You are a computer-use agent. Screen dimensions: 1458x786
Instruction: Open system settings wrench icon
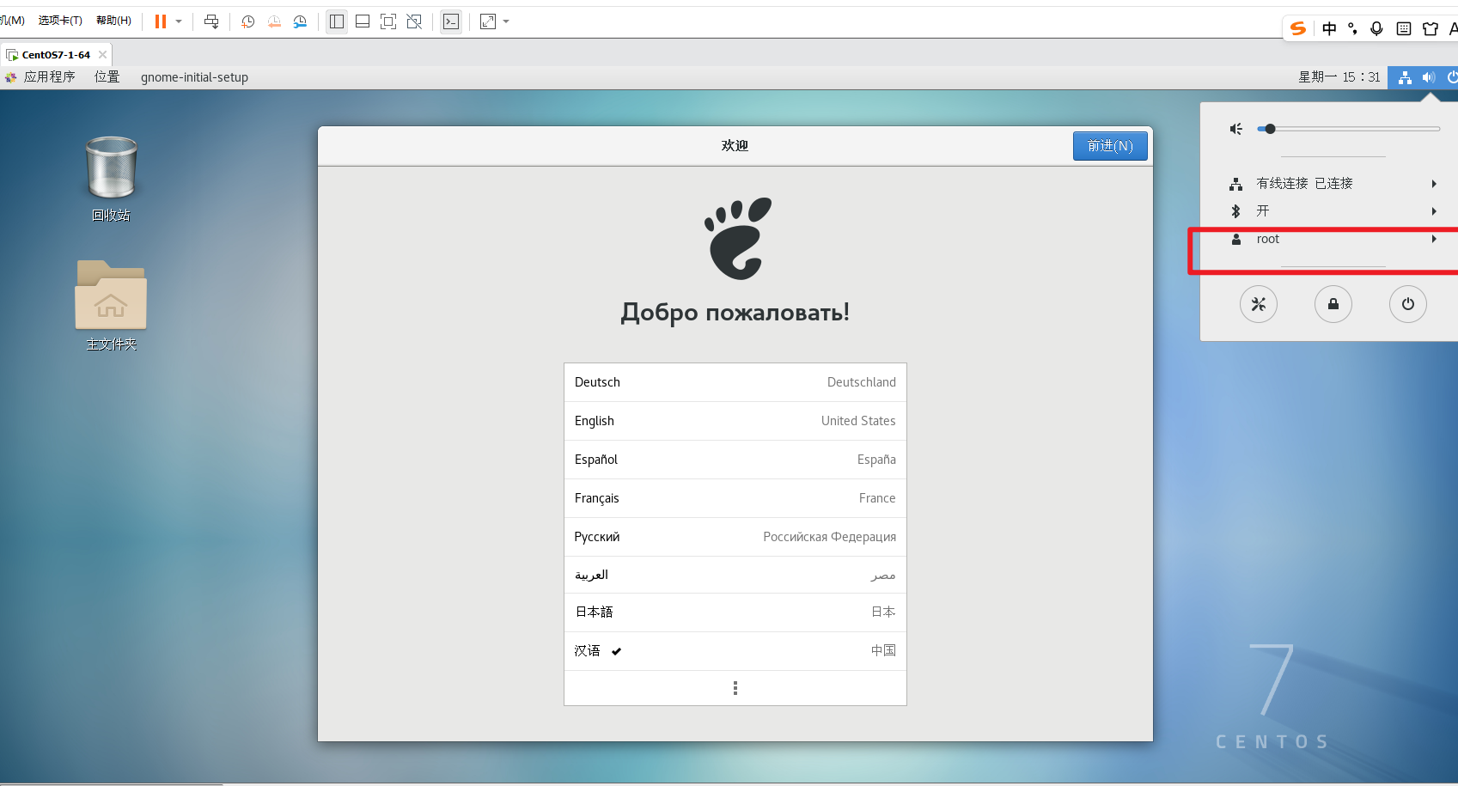(x=1258, y=304)
